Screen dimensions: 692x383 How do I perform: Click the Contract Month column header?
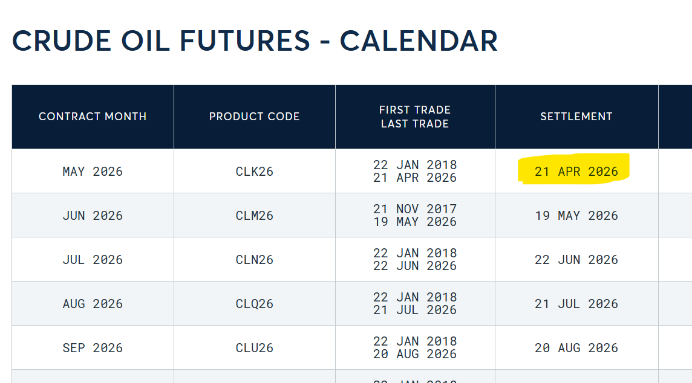pos(93,117)
